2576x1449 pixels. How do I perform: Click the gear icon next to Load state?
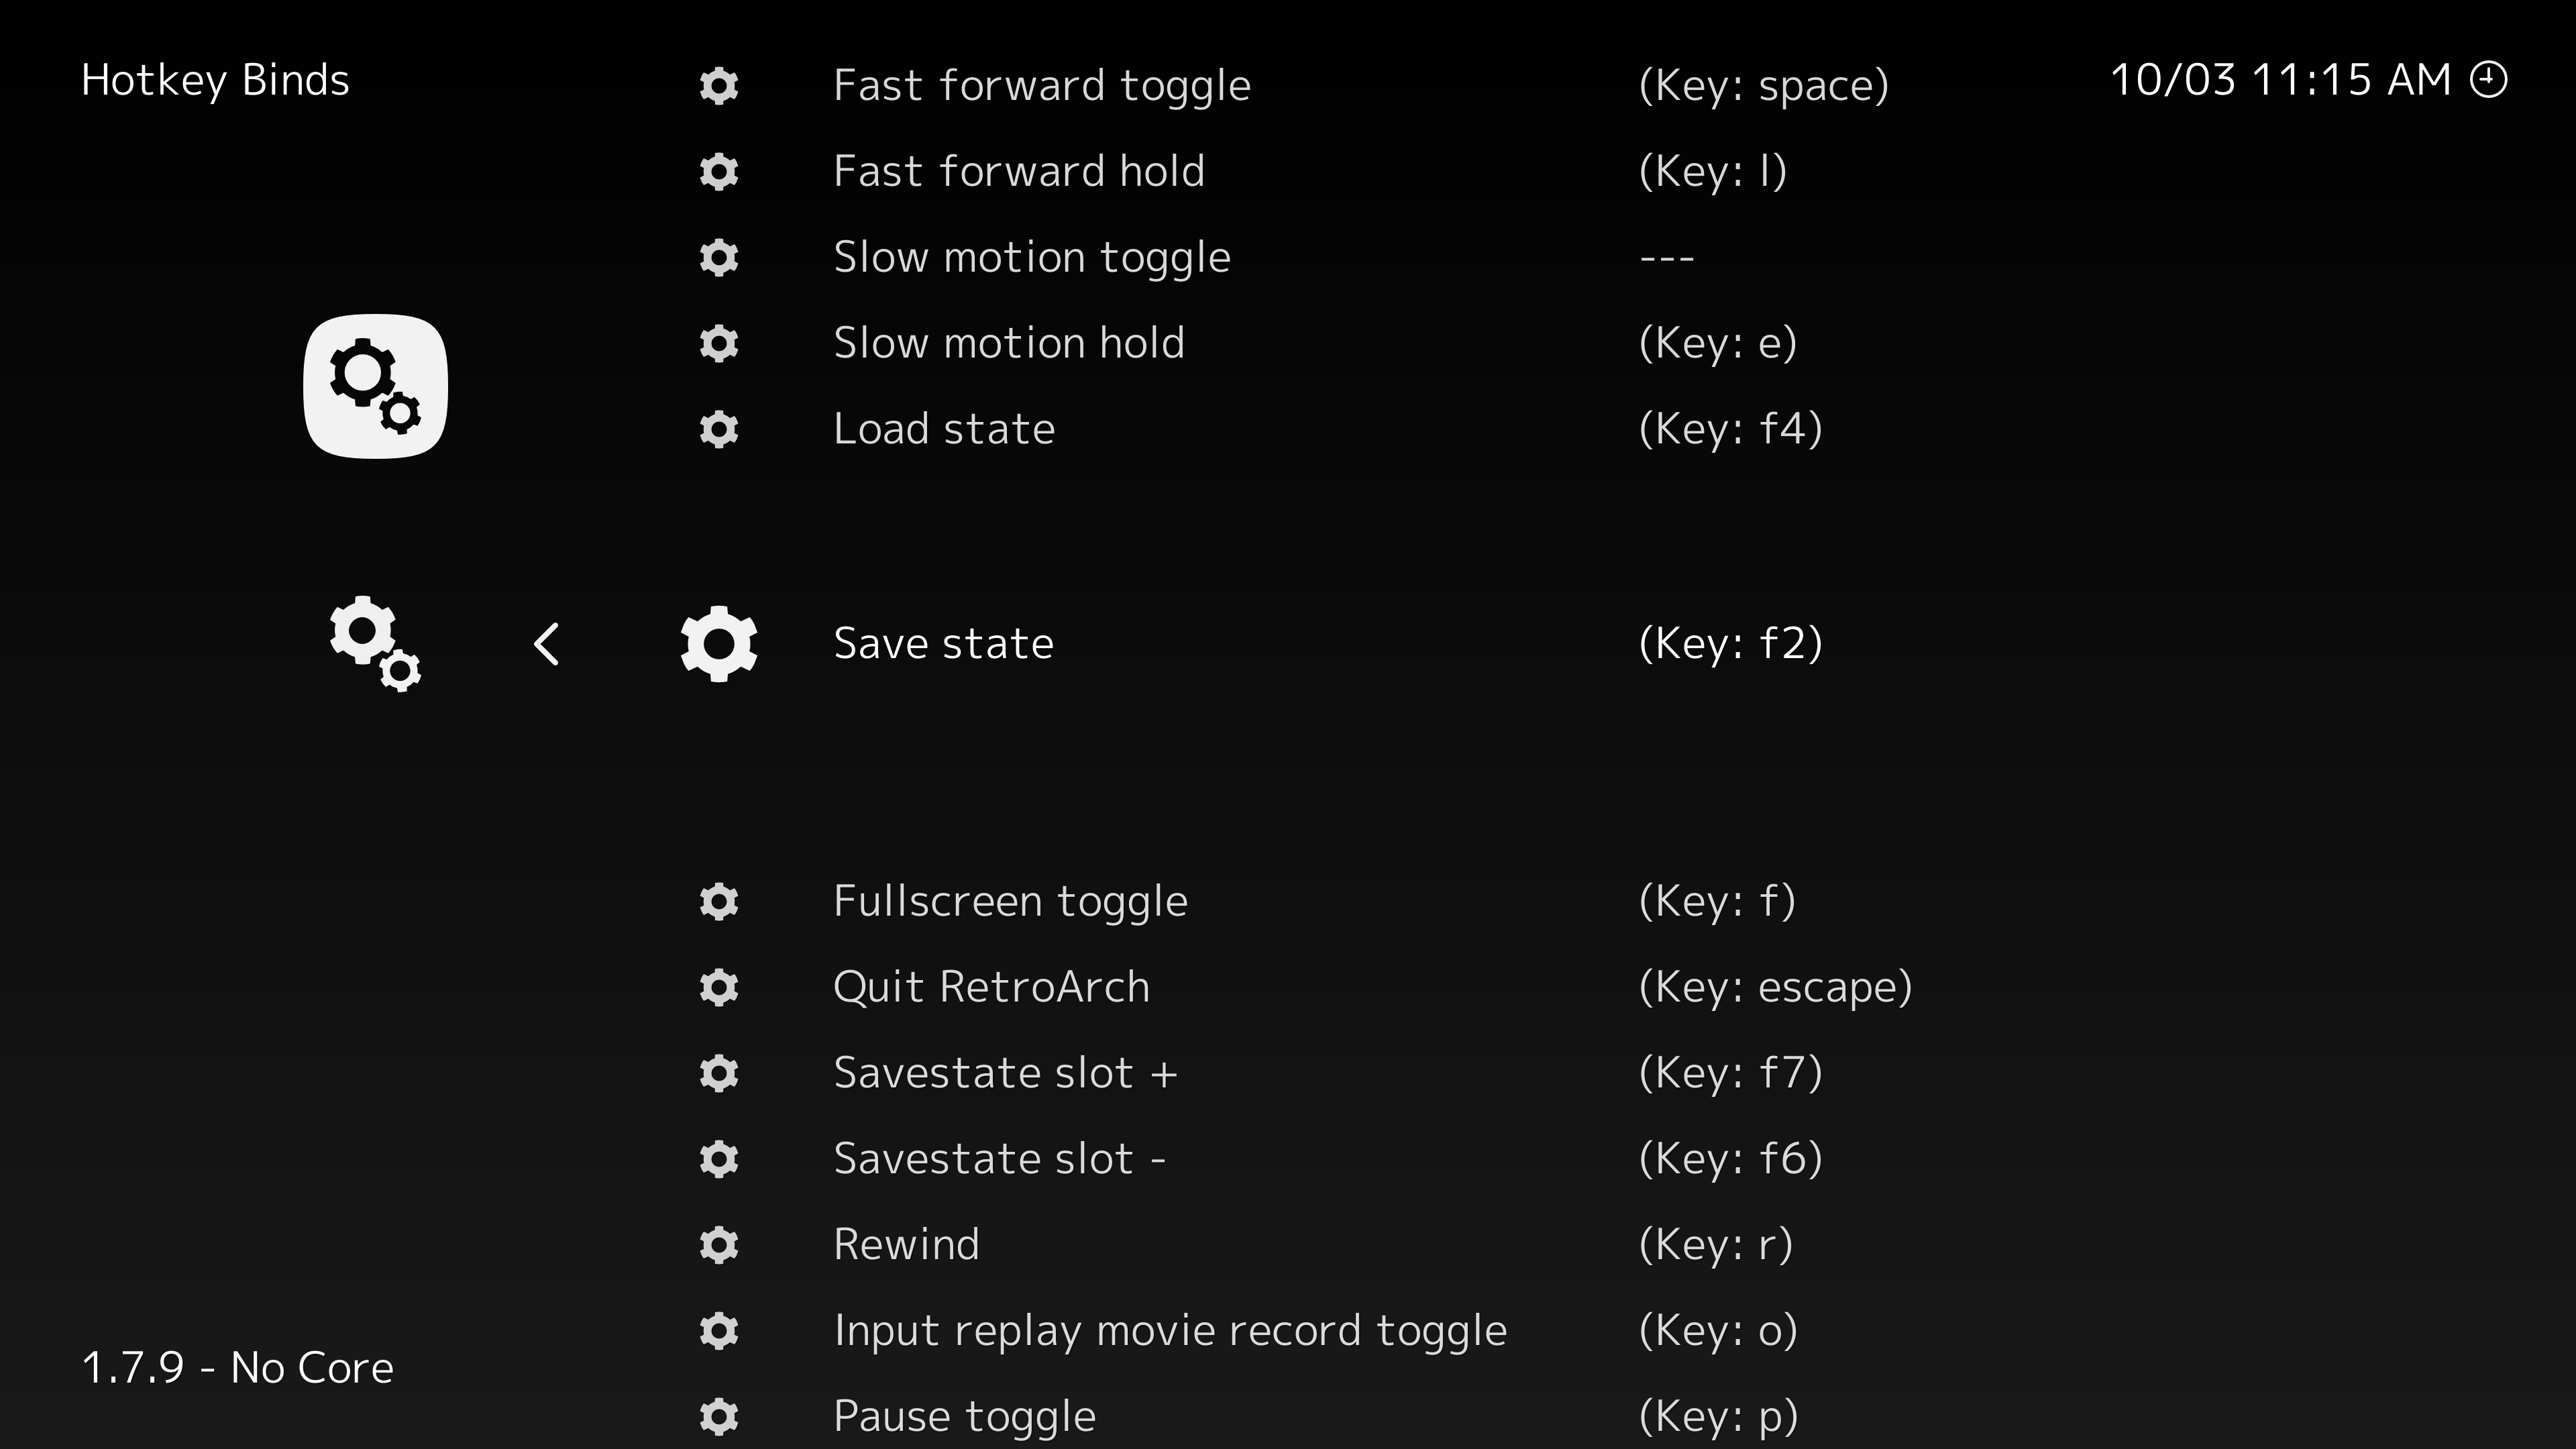pos(719,429)
